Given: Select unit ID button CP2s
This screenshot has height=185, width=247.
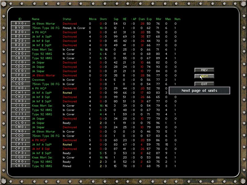Looking at the screenshot, I should tap(20, 149).
